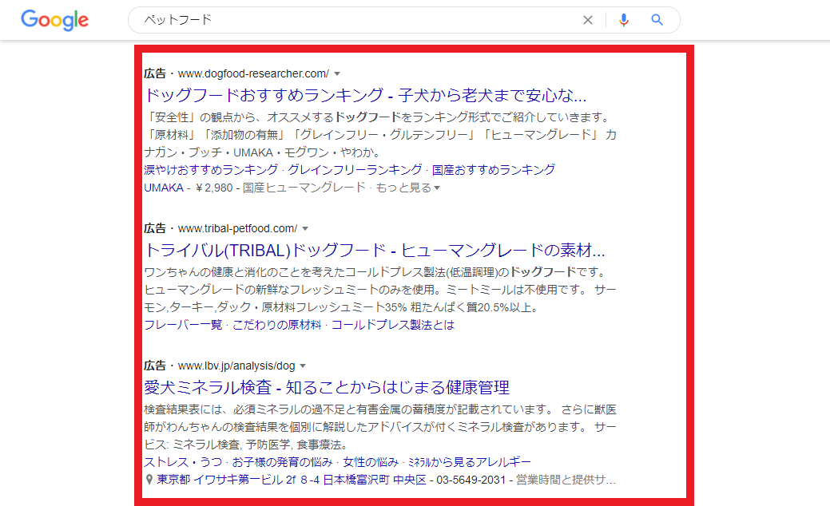
Task: Click the www.tribal-petfood.com/ URL text
Action: (238, 228)
